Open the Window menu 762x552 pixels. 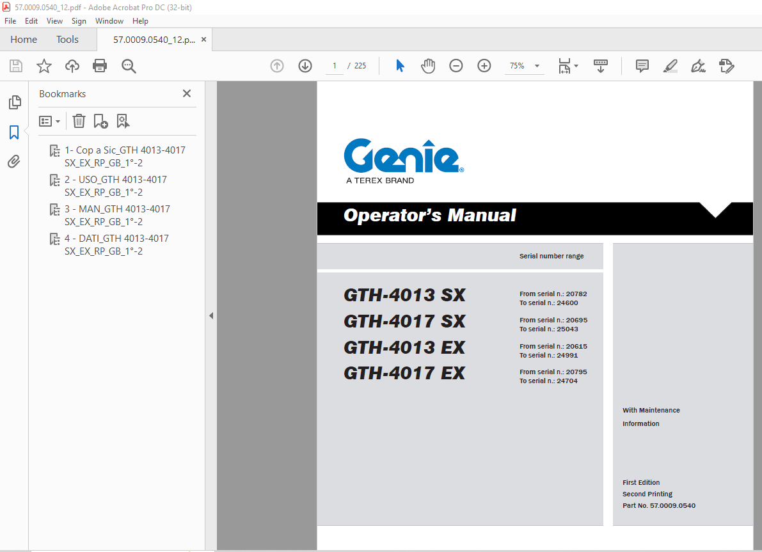tap(109, 21)
